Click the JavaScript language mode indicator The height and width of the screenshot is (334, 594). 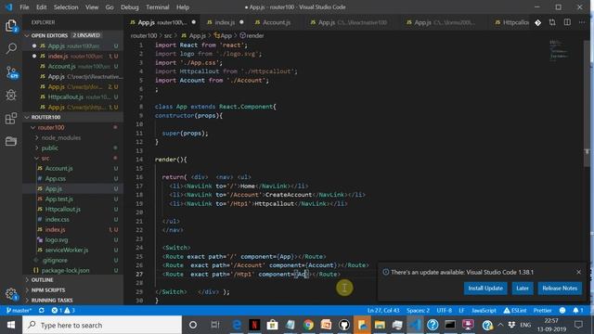pyautogui.click(x=484, y=310)
